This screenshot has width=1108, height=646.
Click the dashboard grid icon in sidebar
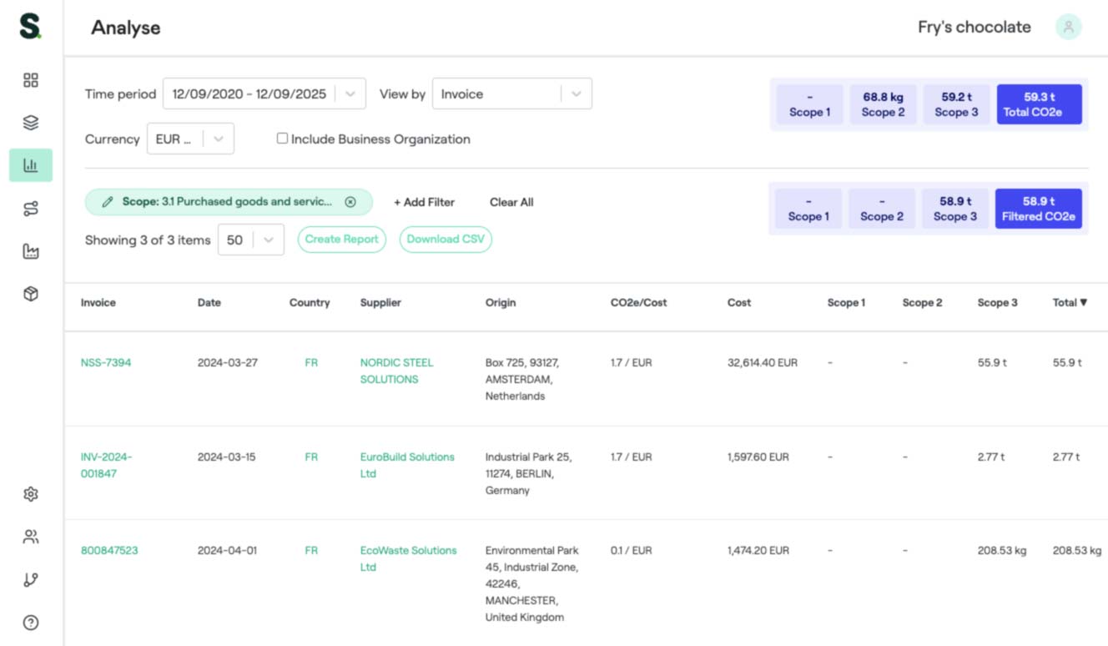[x=31, y=80]
